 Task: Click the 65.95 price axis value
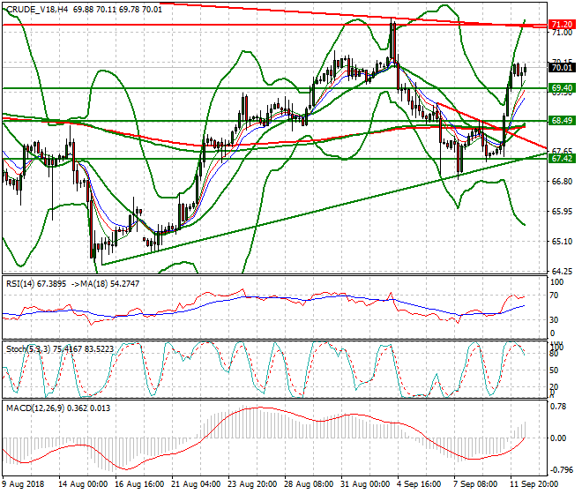(x=562, y=212)
